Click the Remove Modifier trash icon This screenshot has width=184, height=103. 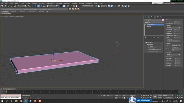click(x=155, y=37)
